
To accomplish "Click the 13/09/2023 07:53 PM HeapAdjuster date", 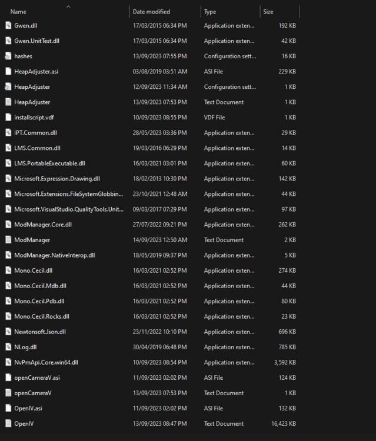I will coord(160,102).
